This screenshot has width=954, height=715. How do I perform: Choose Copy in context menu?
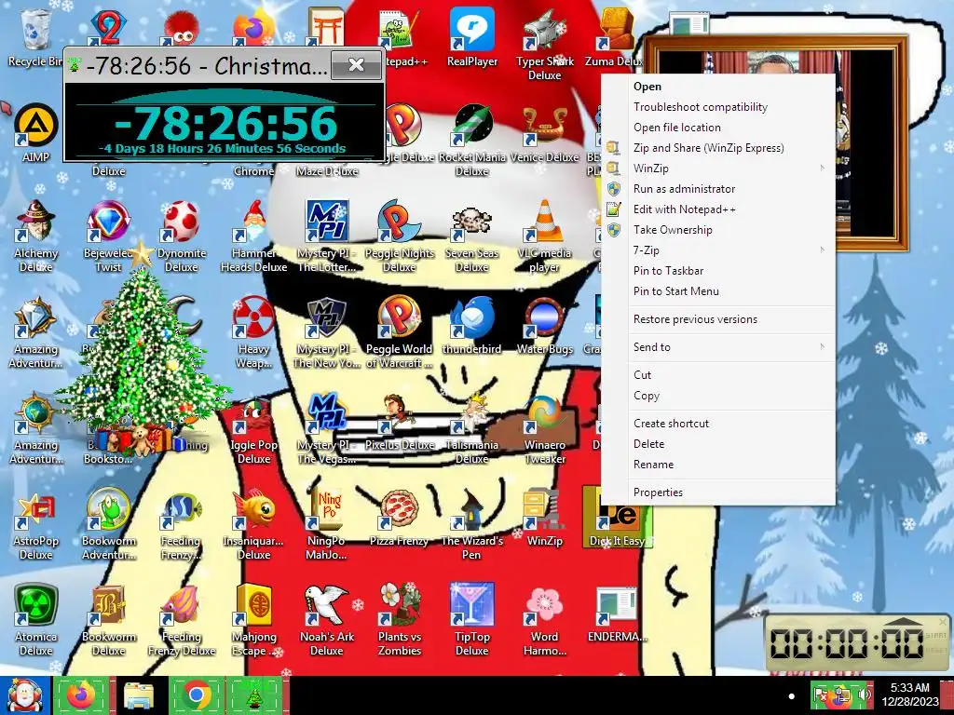(x=718, y=396)
